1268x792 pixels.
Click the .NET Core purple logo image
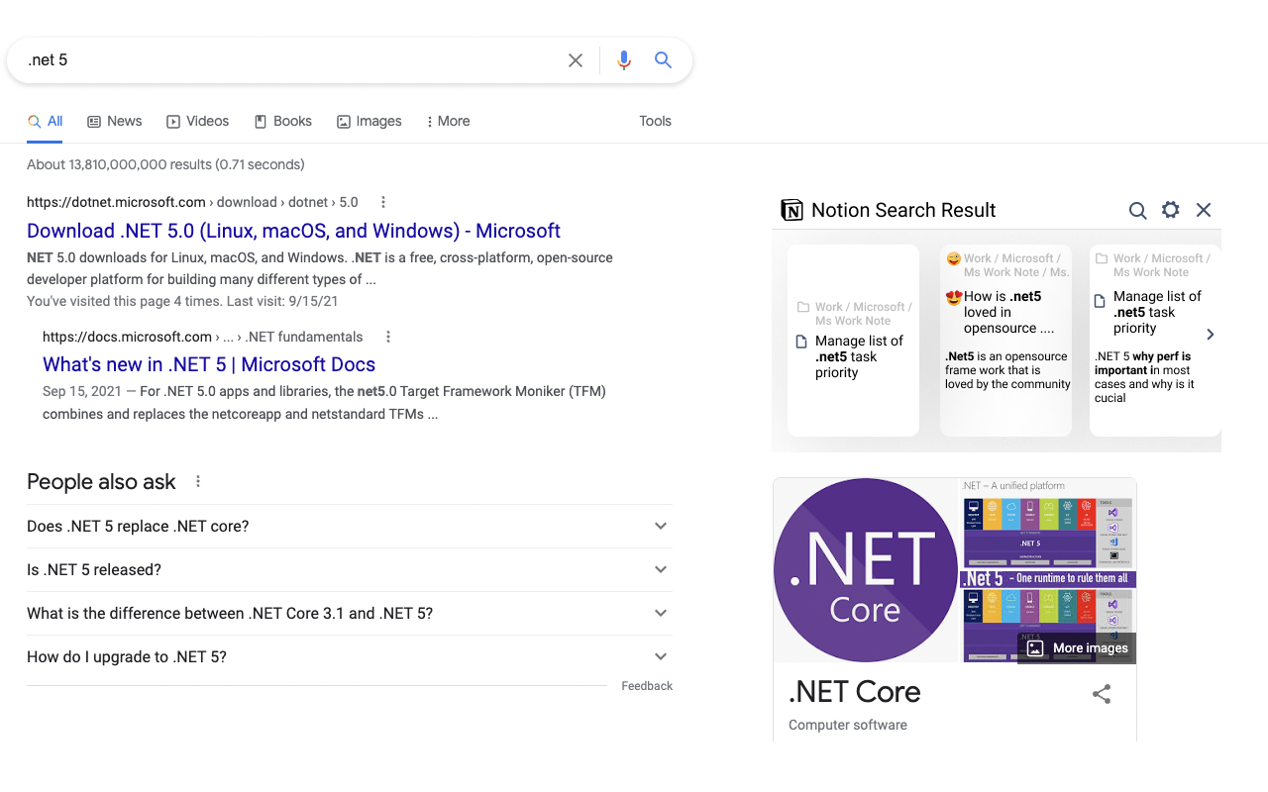866,569
